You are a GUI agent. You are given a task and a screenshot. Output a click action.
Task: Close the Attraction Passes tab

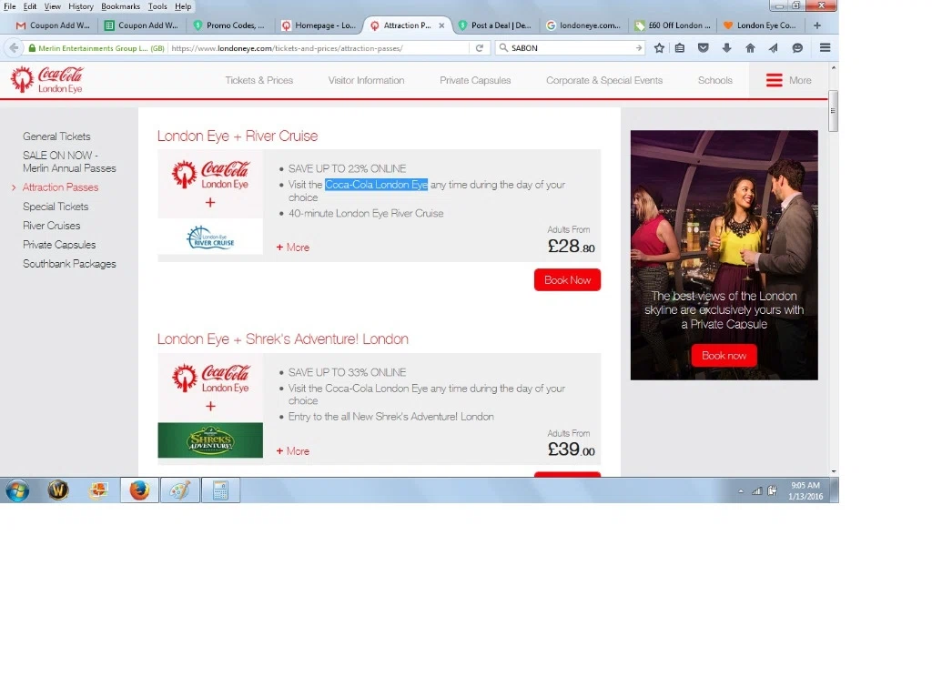[441, 25]
